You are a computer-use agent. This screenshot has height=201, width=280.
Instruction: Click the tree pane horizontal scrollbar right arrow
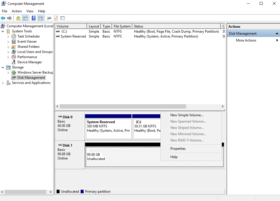pyautogui.click(x=51, y=192)
